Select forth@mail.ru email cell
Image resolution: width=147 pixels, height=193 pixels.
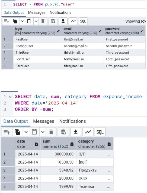tap(83, 59)
